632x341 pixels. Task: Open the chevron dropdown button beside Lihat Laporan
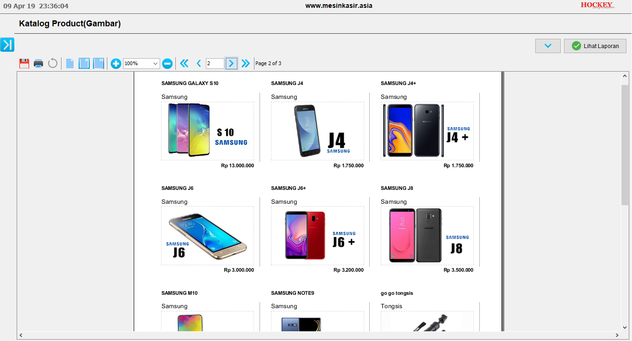548,46
